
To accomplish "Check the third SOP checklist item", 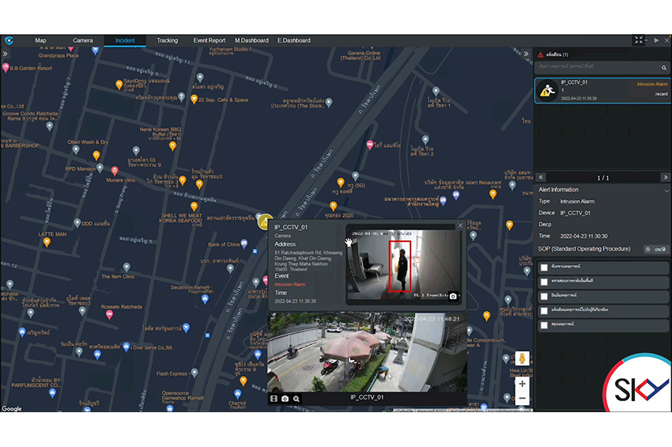I will click(x=544, y=297).
